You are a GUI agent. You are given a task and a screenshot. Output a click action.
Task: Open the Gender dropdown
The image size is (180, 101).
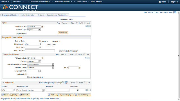(40, 61)
